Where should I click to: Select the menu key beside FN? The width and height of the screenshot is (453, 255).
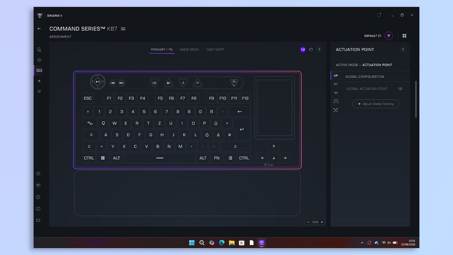230,158
